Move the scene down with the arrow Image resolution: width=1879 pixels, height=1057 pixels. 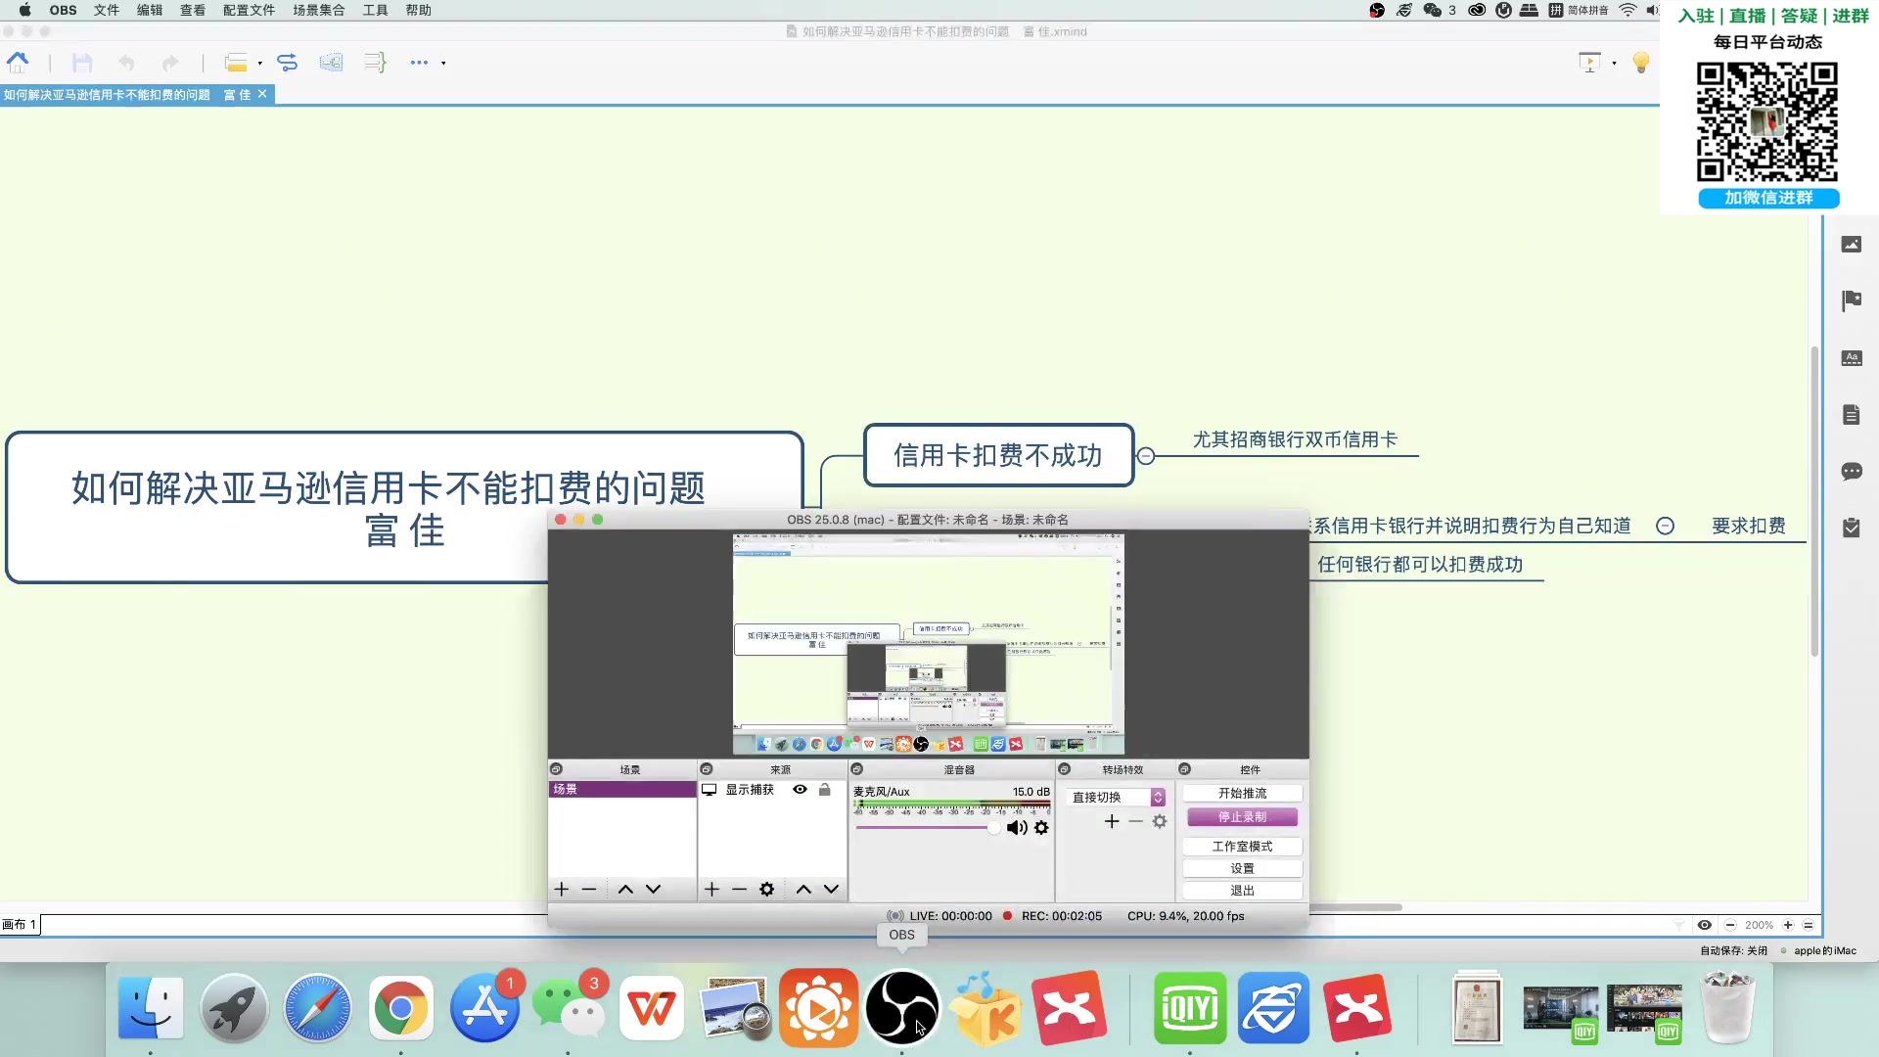653,889
